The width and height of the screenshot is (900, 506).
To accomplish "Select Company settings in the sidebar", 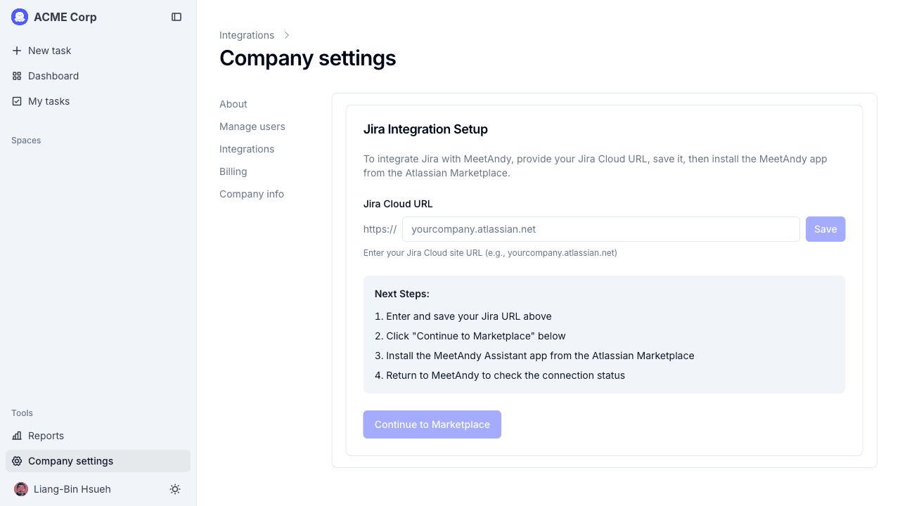I will click(98, 461).
